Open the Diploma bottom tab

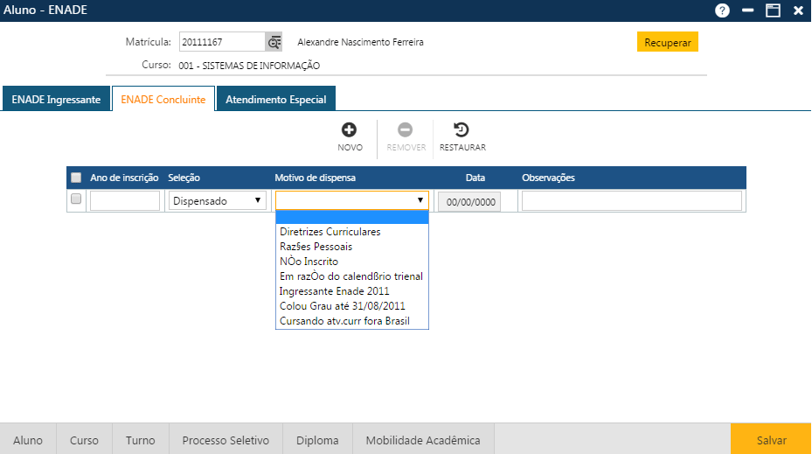317,439
